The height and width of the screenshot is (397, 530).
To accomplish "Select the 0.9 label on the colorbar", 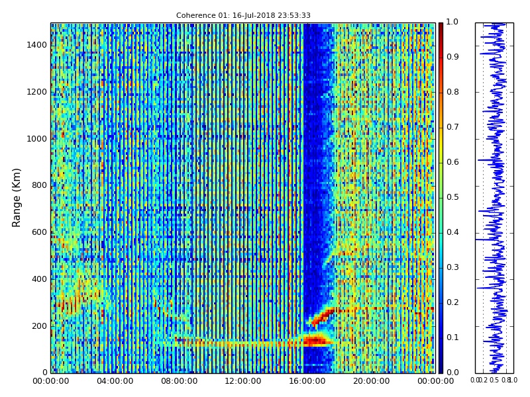I will tap(452, 57).
